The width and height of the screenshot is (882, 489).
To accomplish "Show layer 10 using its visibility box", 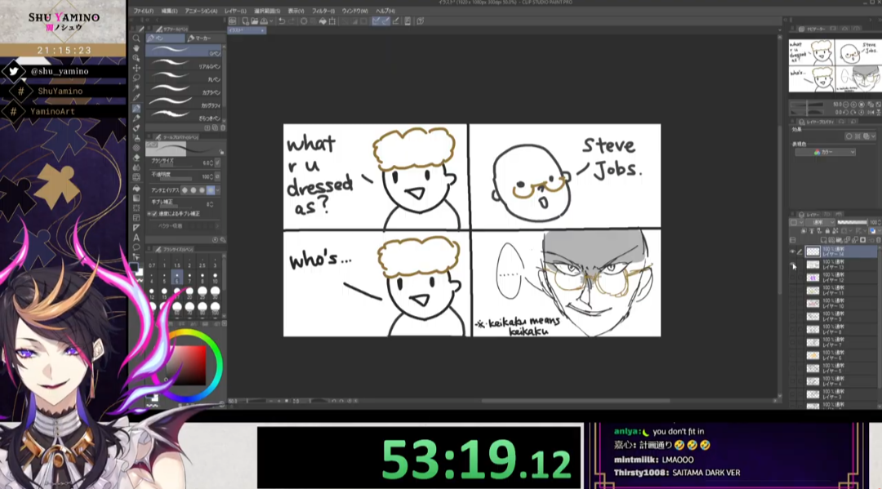I will point(792,304).
